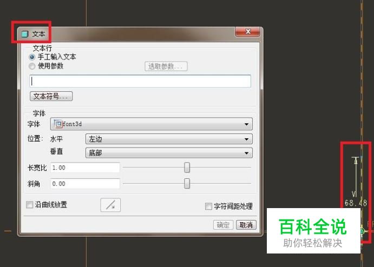Enable the 沿曲线放置 checkbox

(x=30, y=205)
